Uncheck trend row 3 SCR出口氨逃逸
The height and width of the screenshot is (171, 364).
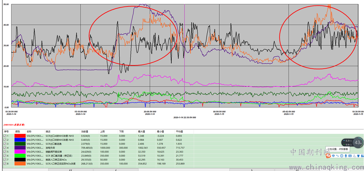(x=5, y=144)
